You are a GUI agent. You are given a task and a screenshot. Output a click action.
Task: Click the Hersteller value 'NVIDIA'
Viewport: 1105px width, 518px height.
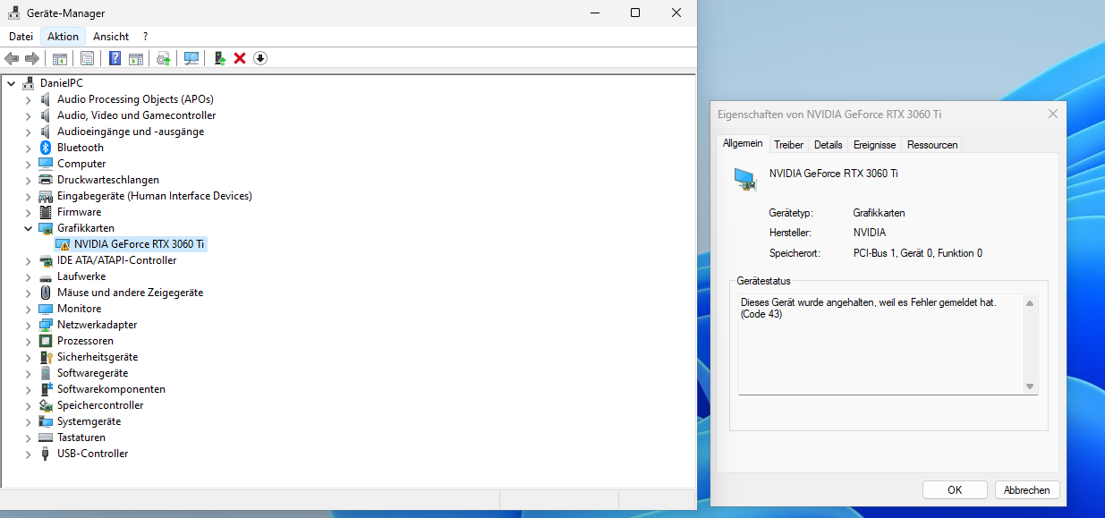pos(870,233)
